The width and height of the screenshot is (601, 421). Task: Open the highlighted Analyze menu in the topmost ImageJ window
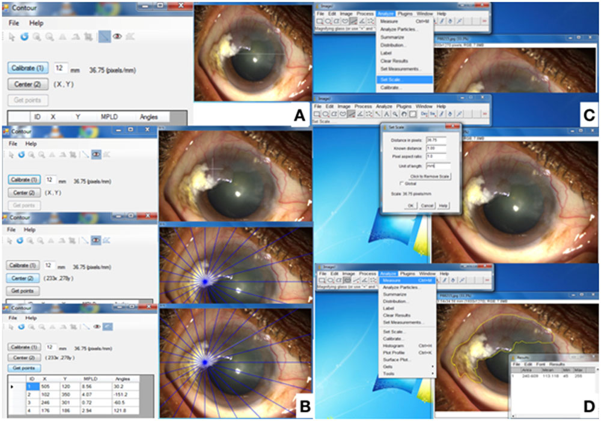386,14
